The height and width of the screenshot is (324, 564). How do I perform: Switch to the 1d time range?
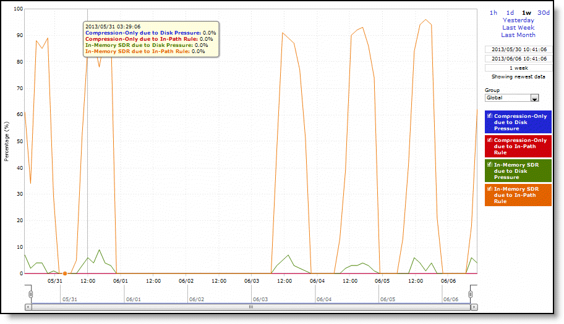510,12
